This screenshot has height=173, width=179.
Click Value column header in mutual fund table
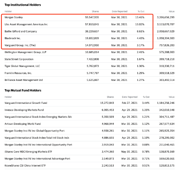[172, 97]
